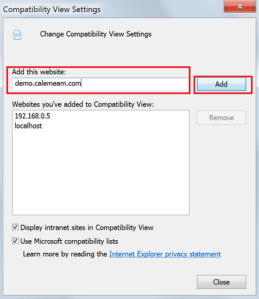259x299 pixels.
Task: Click the grayed-out Remove button
Action: [222, 118]
